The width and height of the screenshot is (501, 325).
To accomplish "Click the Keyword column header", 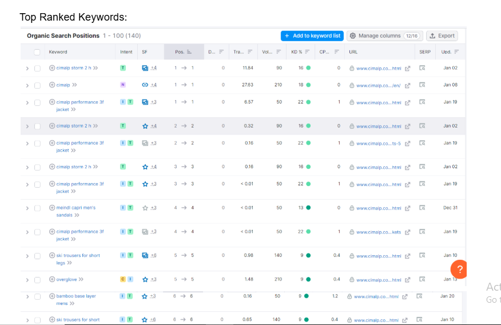I will [58, 51].
